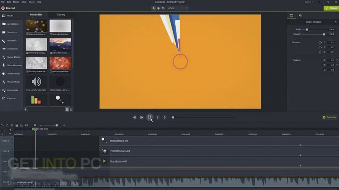The image size is (339, 190).
Task: Select the StartButton-01 clip on timeline
Action: point(219,161)
